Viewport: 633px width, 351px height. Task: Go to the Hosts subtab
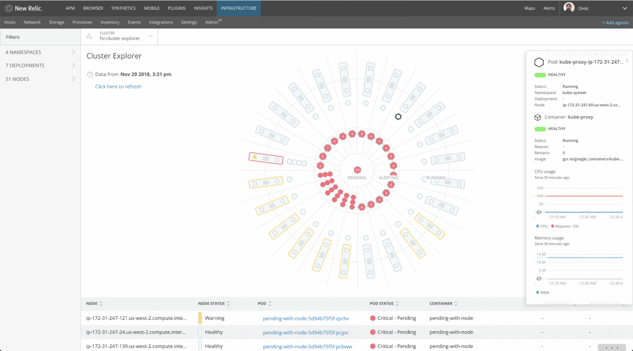pos(9,22)
